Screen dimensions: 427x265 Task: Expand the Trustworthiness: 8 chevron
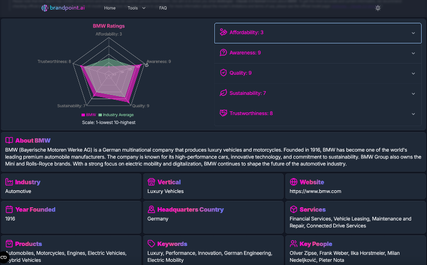[413, 114]
